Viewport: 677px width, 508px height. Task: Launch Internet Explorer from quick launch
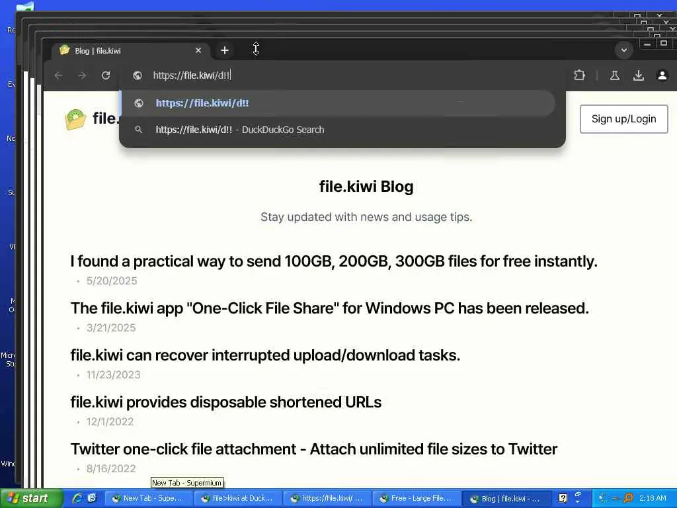(78, 498)
